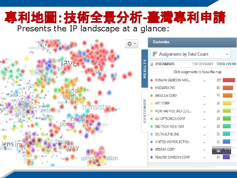
Task: Switch to the RESULTS vertical tab
Action: click(x=145, y=69)
